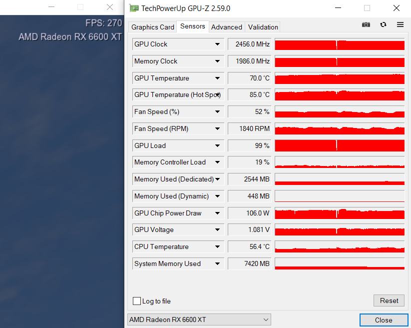Screen dimensions: 411x328
Task: Click the Reset button
Action: click(389, 300)
